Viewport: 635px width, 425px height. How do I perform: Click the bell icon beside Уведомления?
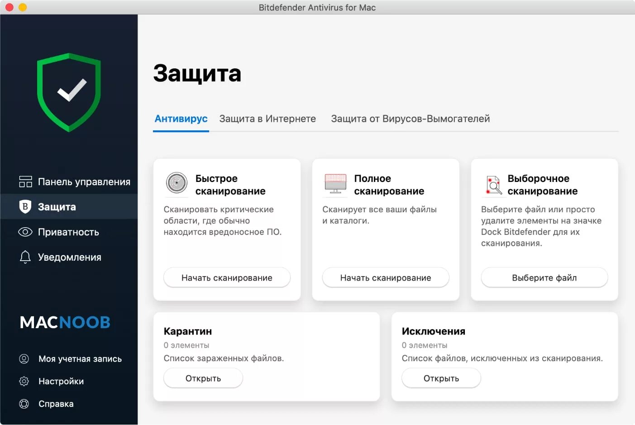[x=25, y=257]
